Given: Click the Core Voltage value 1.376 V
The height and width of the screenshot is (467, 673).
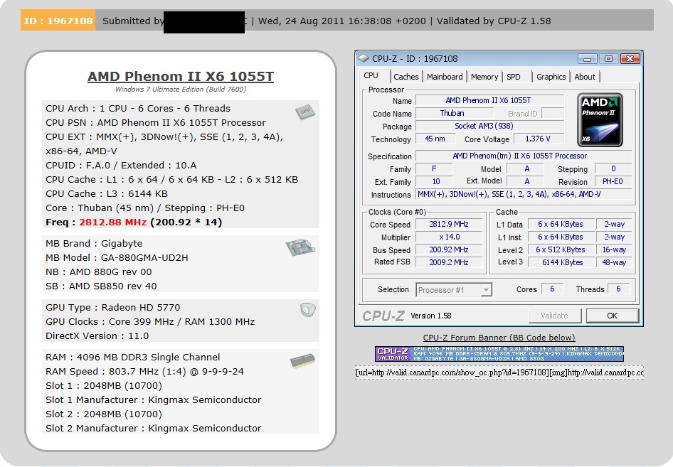Looking at the screenshot, I should point(539,139).
